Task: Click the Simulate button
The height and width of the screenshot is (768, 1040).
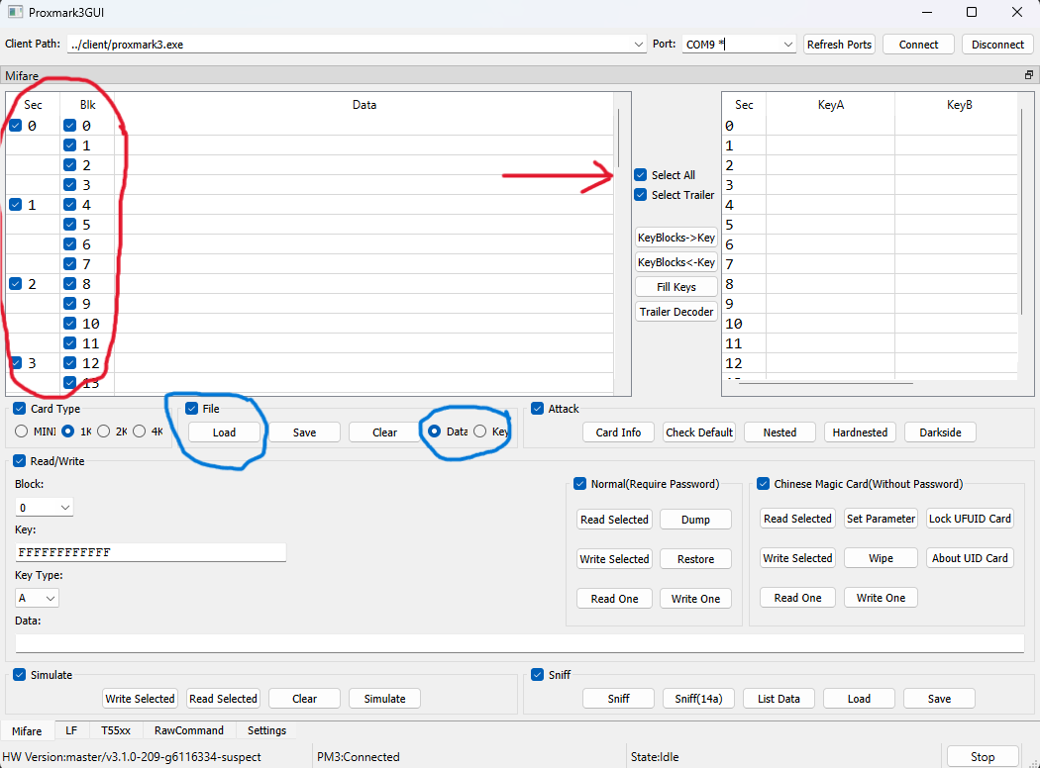Action: tap(384, 699)
